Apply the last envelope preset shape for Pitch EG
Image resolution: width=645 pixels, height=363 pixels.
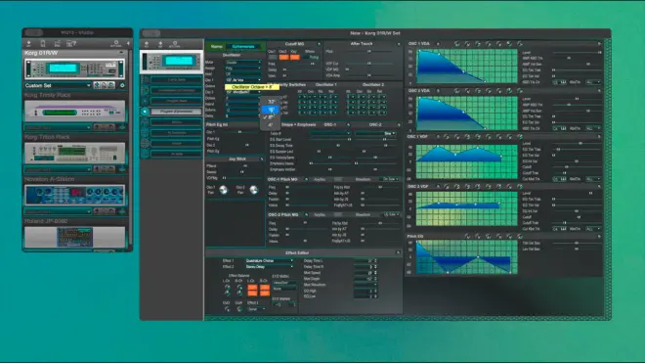(x=520, y=237)
